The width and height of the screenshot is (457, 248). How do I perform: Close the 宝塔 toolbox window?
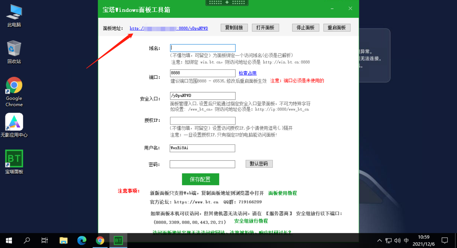(350, 9)
